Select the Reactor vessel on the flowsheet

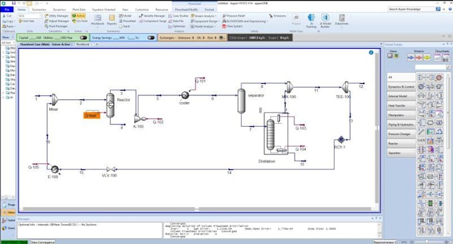[x=110, y=105]
